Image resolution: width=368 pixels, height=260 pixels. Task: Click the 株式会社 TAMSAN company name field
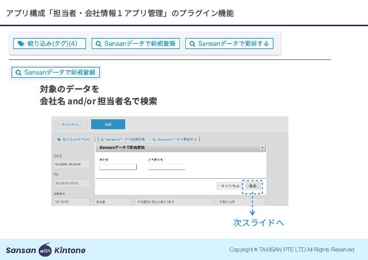(72, 164)
